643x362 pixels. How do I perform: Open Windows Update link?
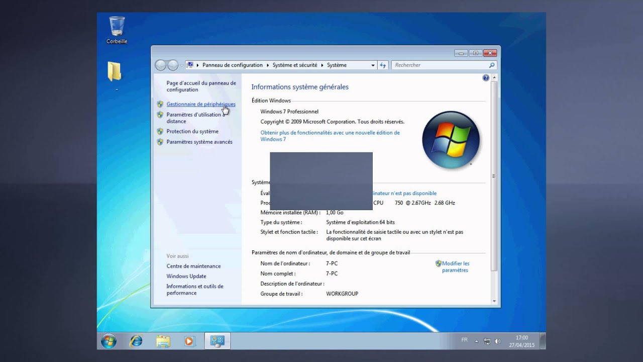(186, 276)
